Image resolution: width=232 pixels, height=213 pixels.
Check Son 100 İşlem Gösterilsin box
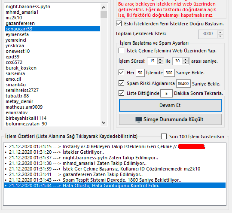tap(164, 137)
